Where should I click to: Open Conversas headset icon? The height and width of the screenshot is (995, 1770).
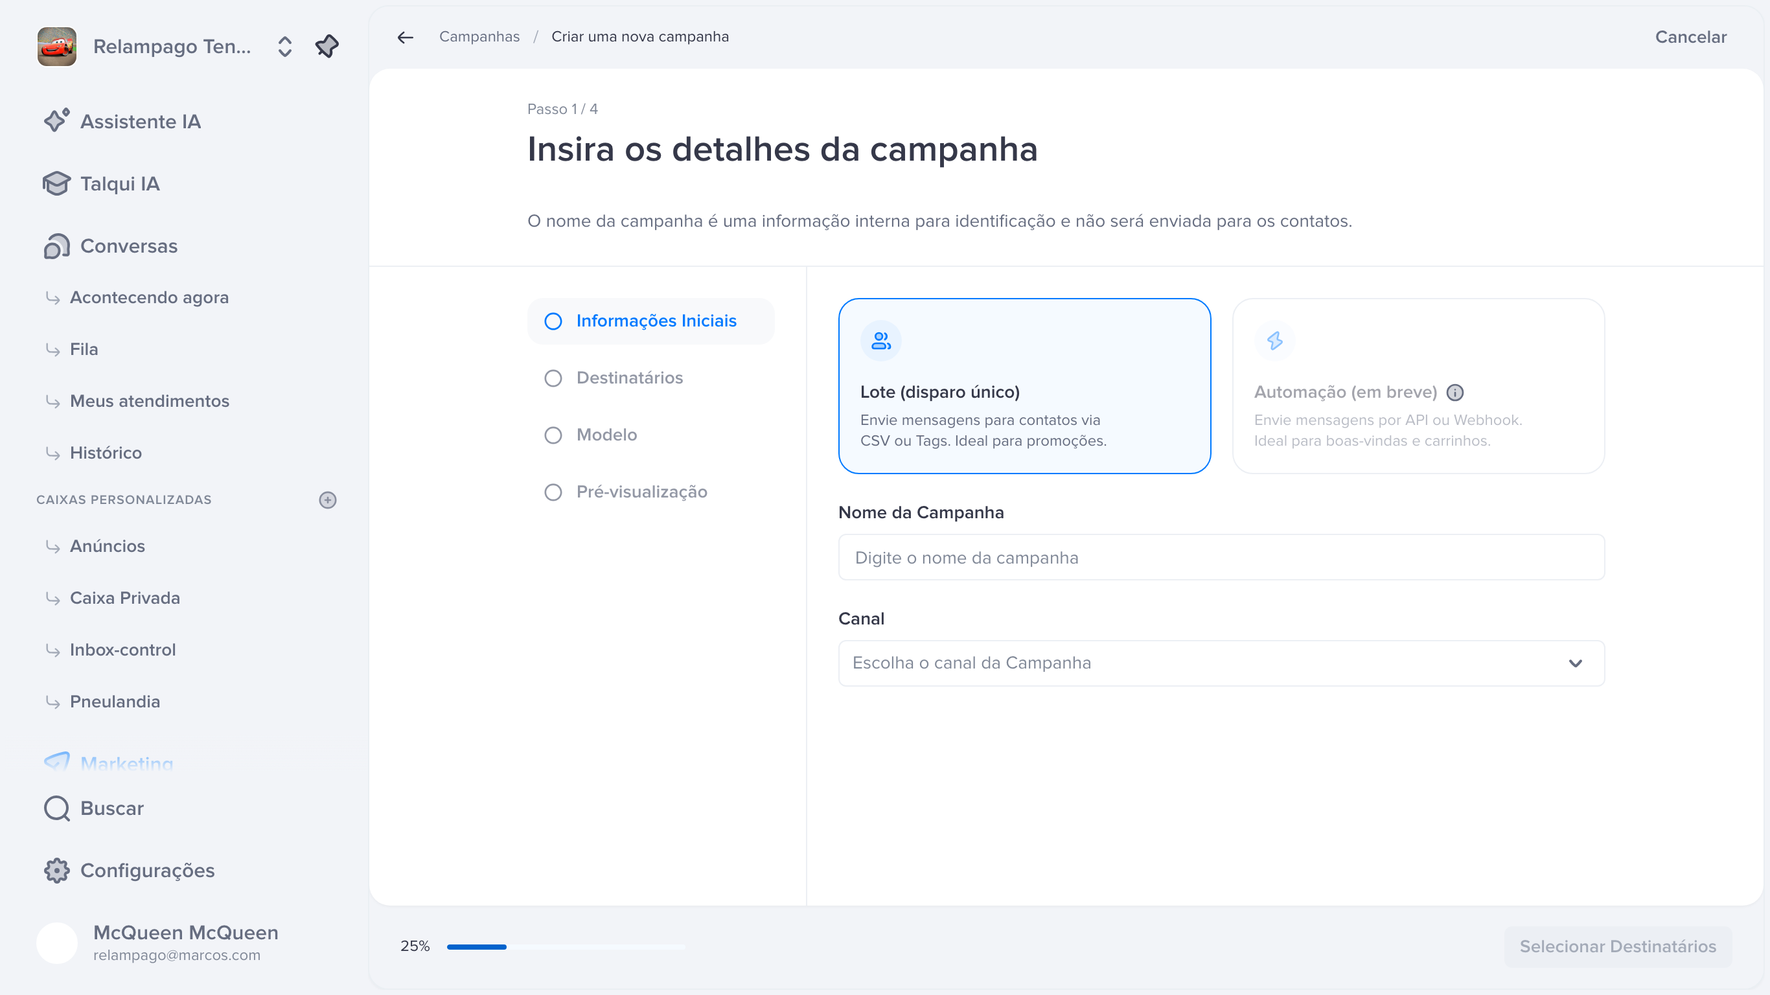click(x=56, y=246)
